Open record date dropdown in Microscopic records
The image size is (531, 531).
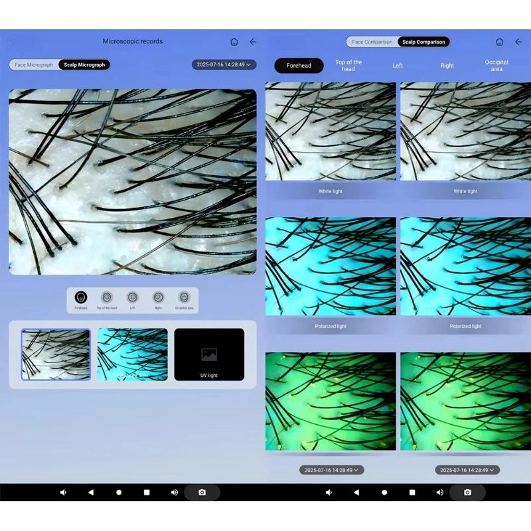224,64
